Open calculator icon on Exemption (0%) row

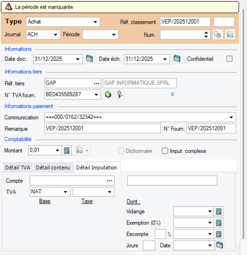(219, 223)
